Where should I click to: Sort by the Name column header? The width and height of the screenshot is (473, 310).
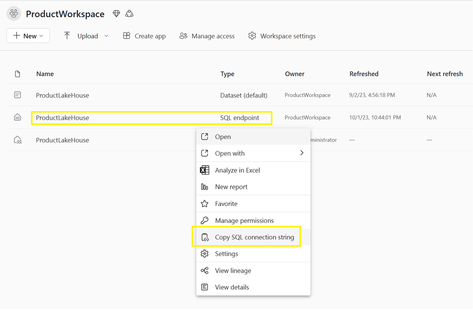(45, 74)
